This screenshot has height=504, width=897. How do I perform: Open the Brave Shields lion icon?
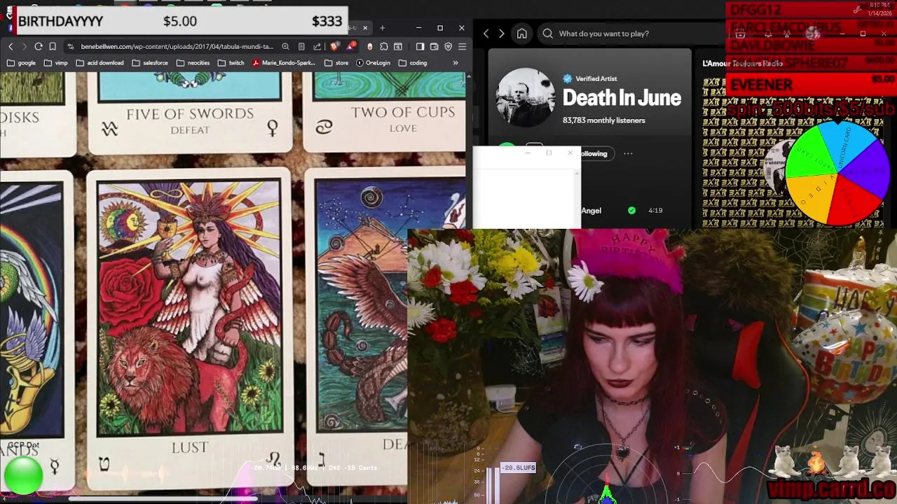click(x=334, y=46)
